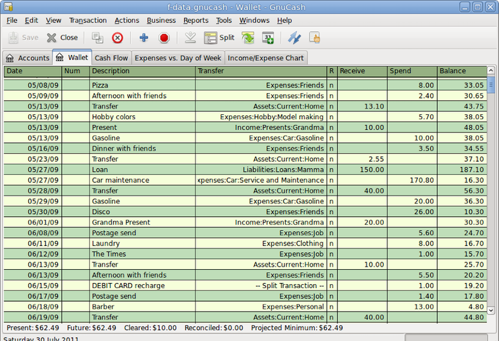Click the Blank transaction arrow icon
499x341 pixels.
[x=190, y=38]
